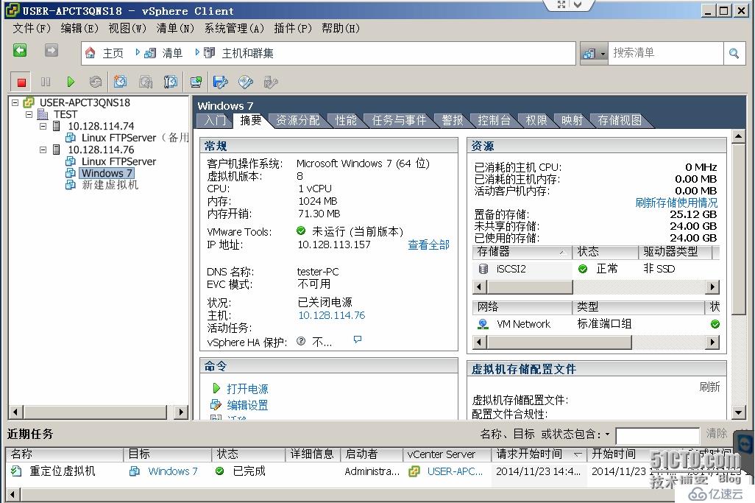Switch to the 性能 tab
Image resolution: width=755 pixels, height=503 pixels.
(x=346, y=121)
